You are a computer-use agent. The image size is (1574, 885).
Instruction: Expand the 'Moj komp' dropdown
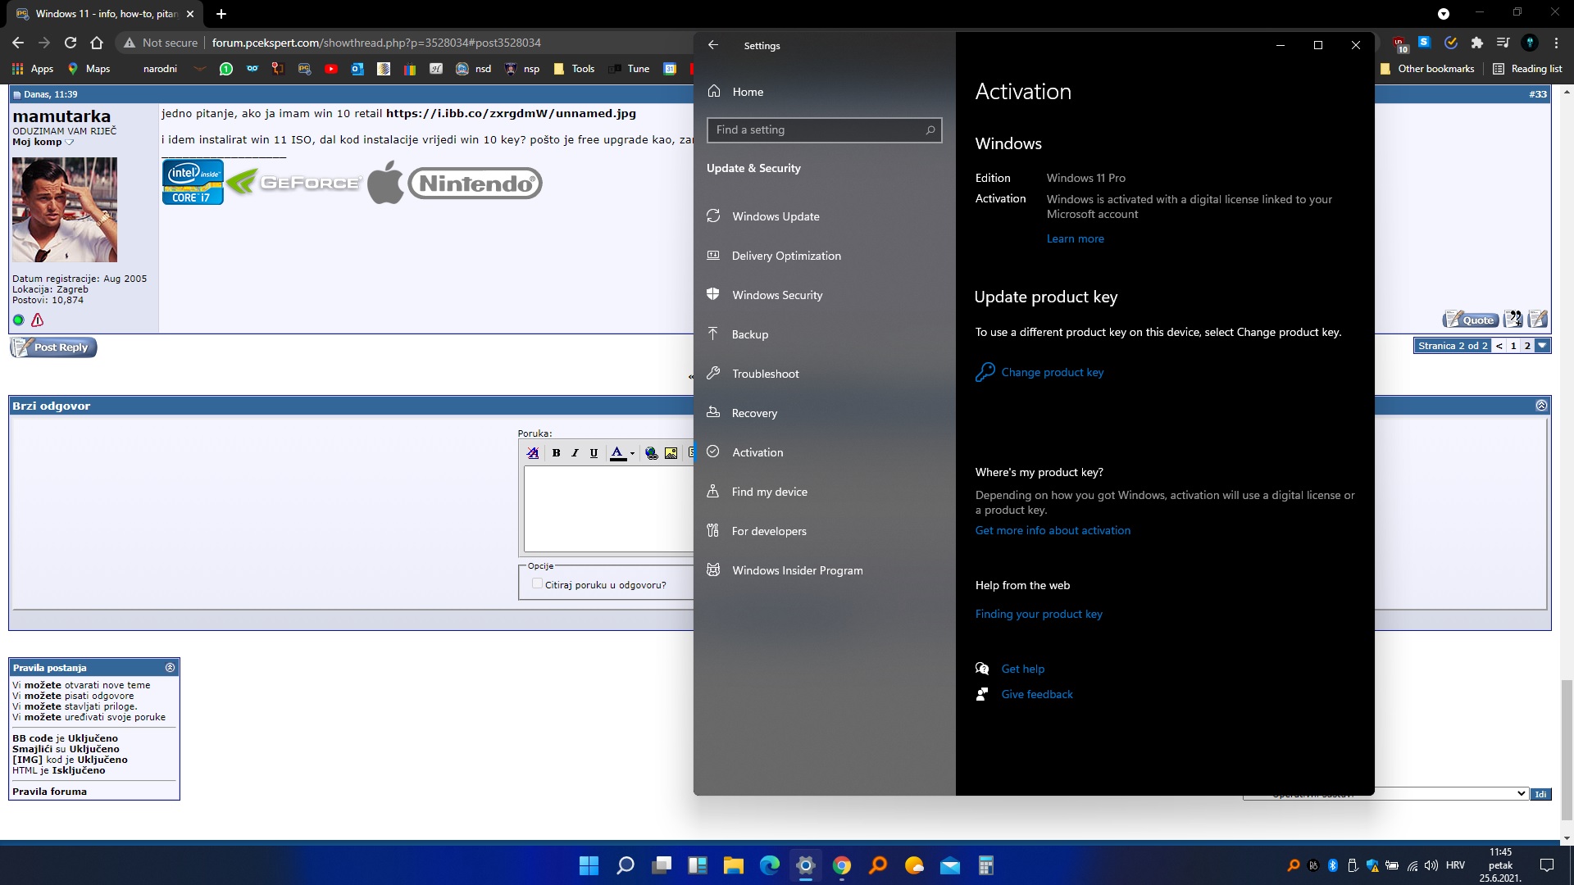pos(70,142)
